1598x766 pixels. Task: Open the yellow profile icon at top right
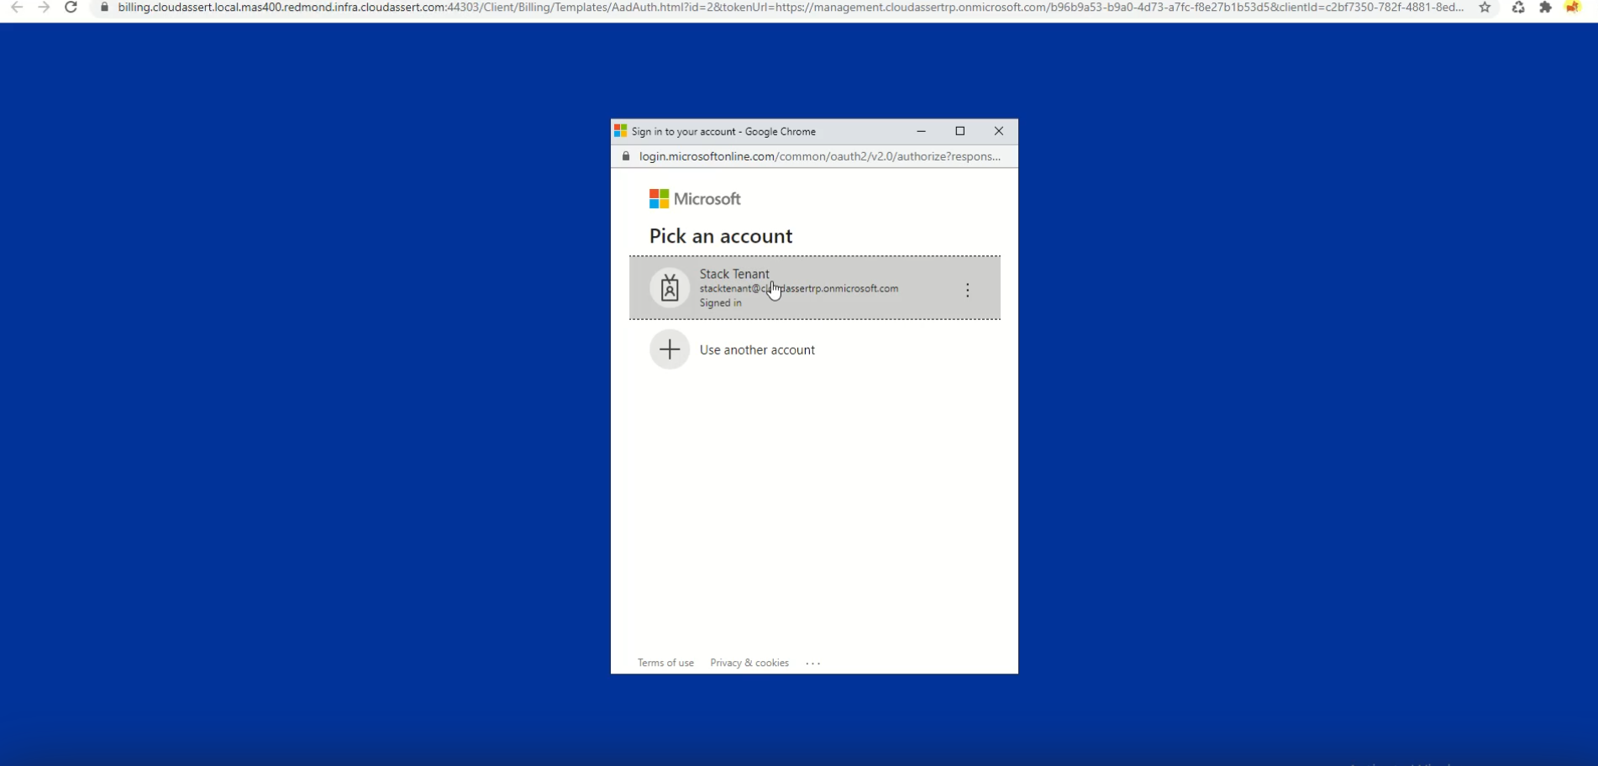(x=1573, y=8)
